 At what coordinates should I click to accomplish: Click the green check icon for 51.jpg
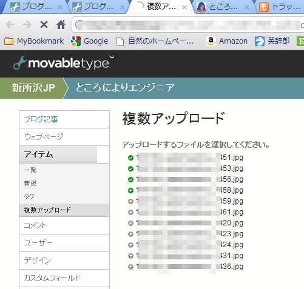click(130, 158)
